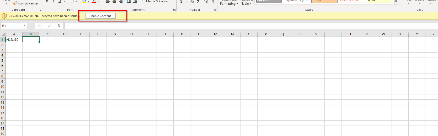The width and height of the screenshot is (438, 136).
Task: Toggle italic formatting
Action: [54, 1]
